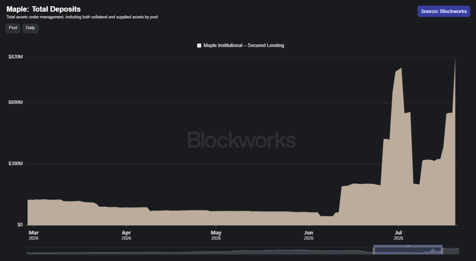Click the Jul 2026 axis label

398,235
